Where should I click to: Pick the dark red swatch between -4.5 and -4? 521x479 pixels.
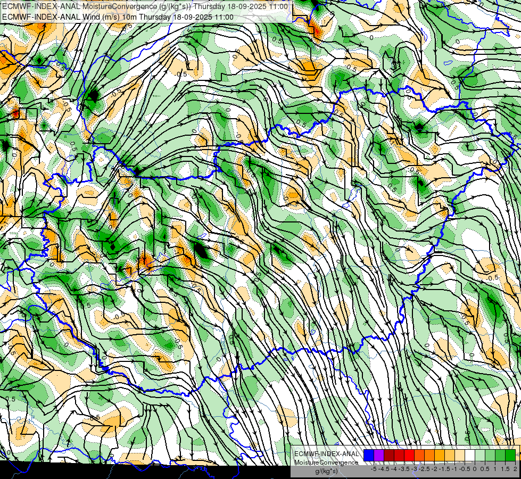pos(388,455)
